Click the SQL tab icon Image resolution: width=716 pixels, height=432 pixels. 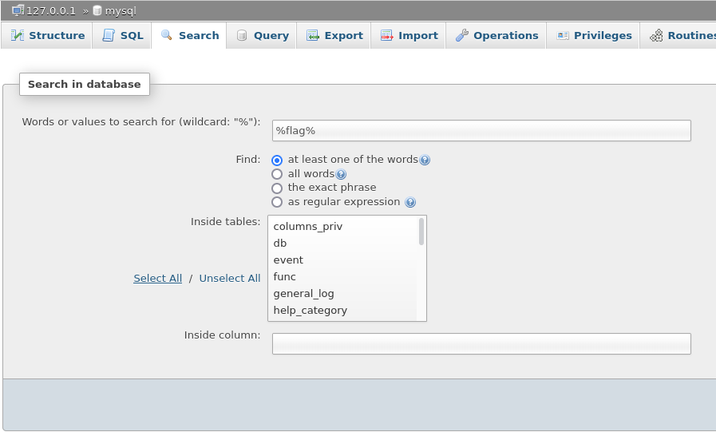tap(109, 35)
